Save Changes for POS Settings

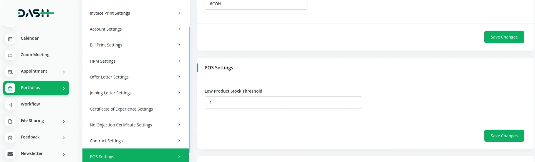tap(504, 136)
